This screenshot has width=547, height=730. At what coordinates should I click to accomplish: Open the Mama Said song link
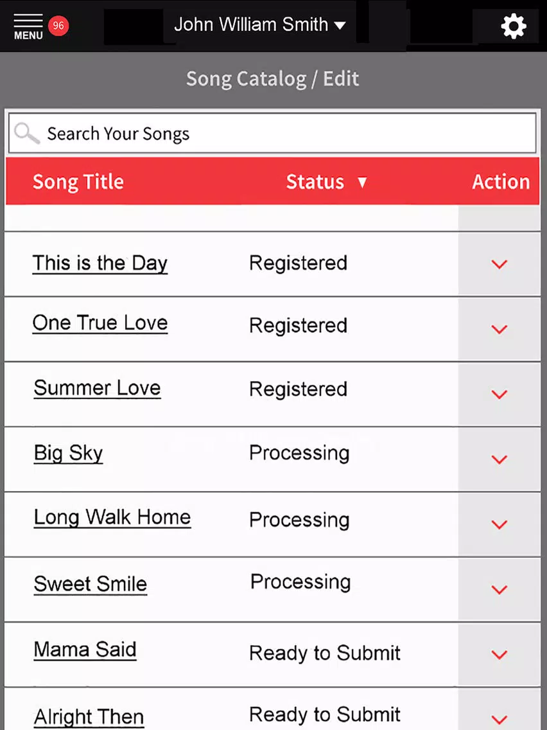pos(85,650)
